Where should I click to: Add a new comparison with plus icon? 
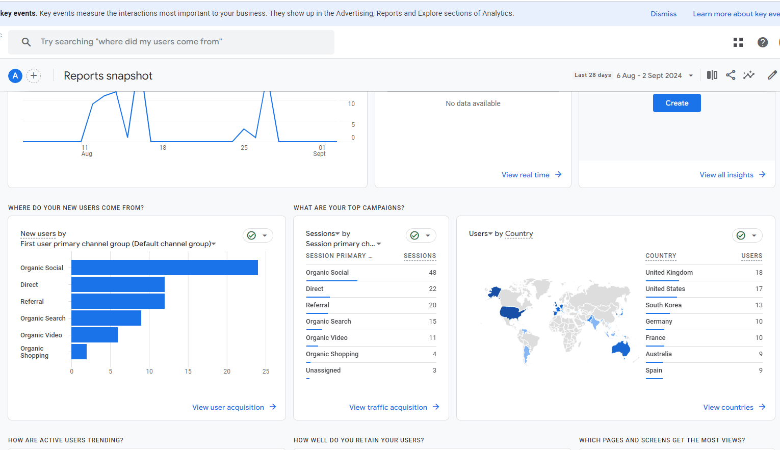click(34, 76)
